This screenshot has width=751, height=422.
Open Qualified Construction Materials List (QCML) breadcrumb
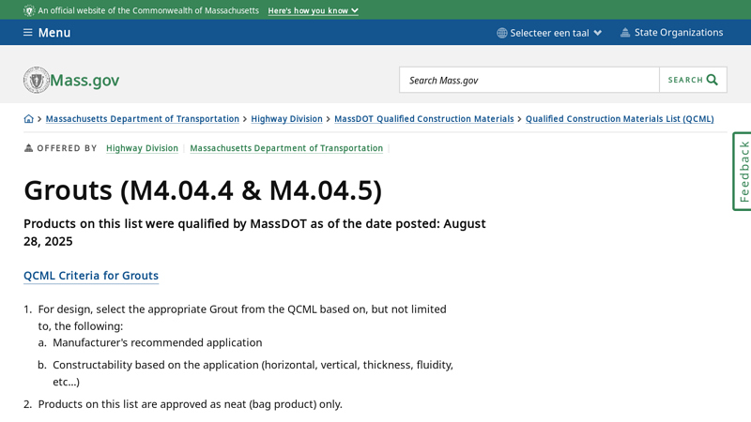tap(620, 119)
